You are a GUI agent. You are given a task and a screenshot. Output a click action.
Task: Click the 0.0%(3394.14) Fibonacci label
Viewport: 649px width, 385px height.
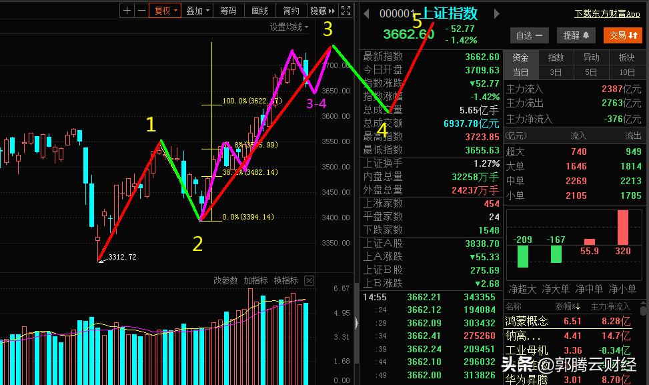(248, 217)
